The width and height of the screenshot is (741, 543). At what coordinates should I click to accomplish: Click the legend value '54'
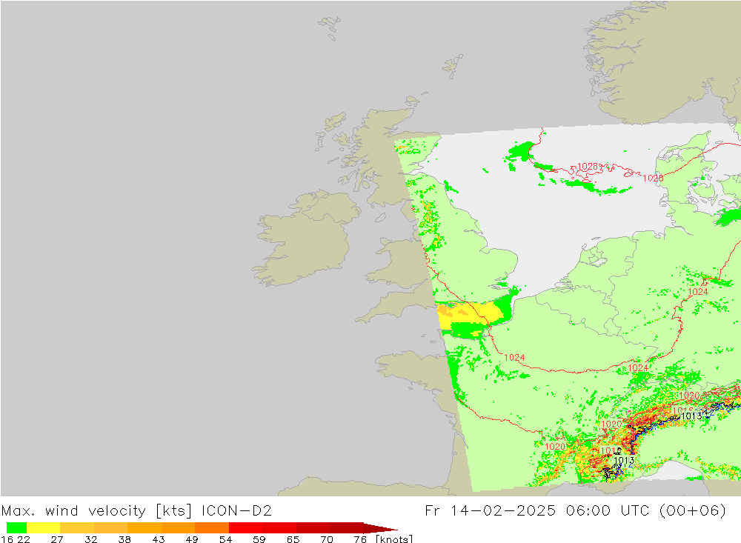(225, 539)
